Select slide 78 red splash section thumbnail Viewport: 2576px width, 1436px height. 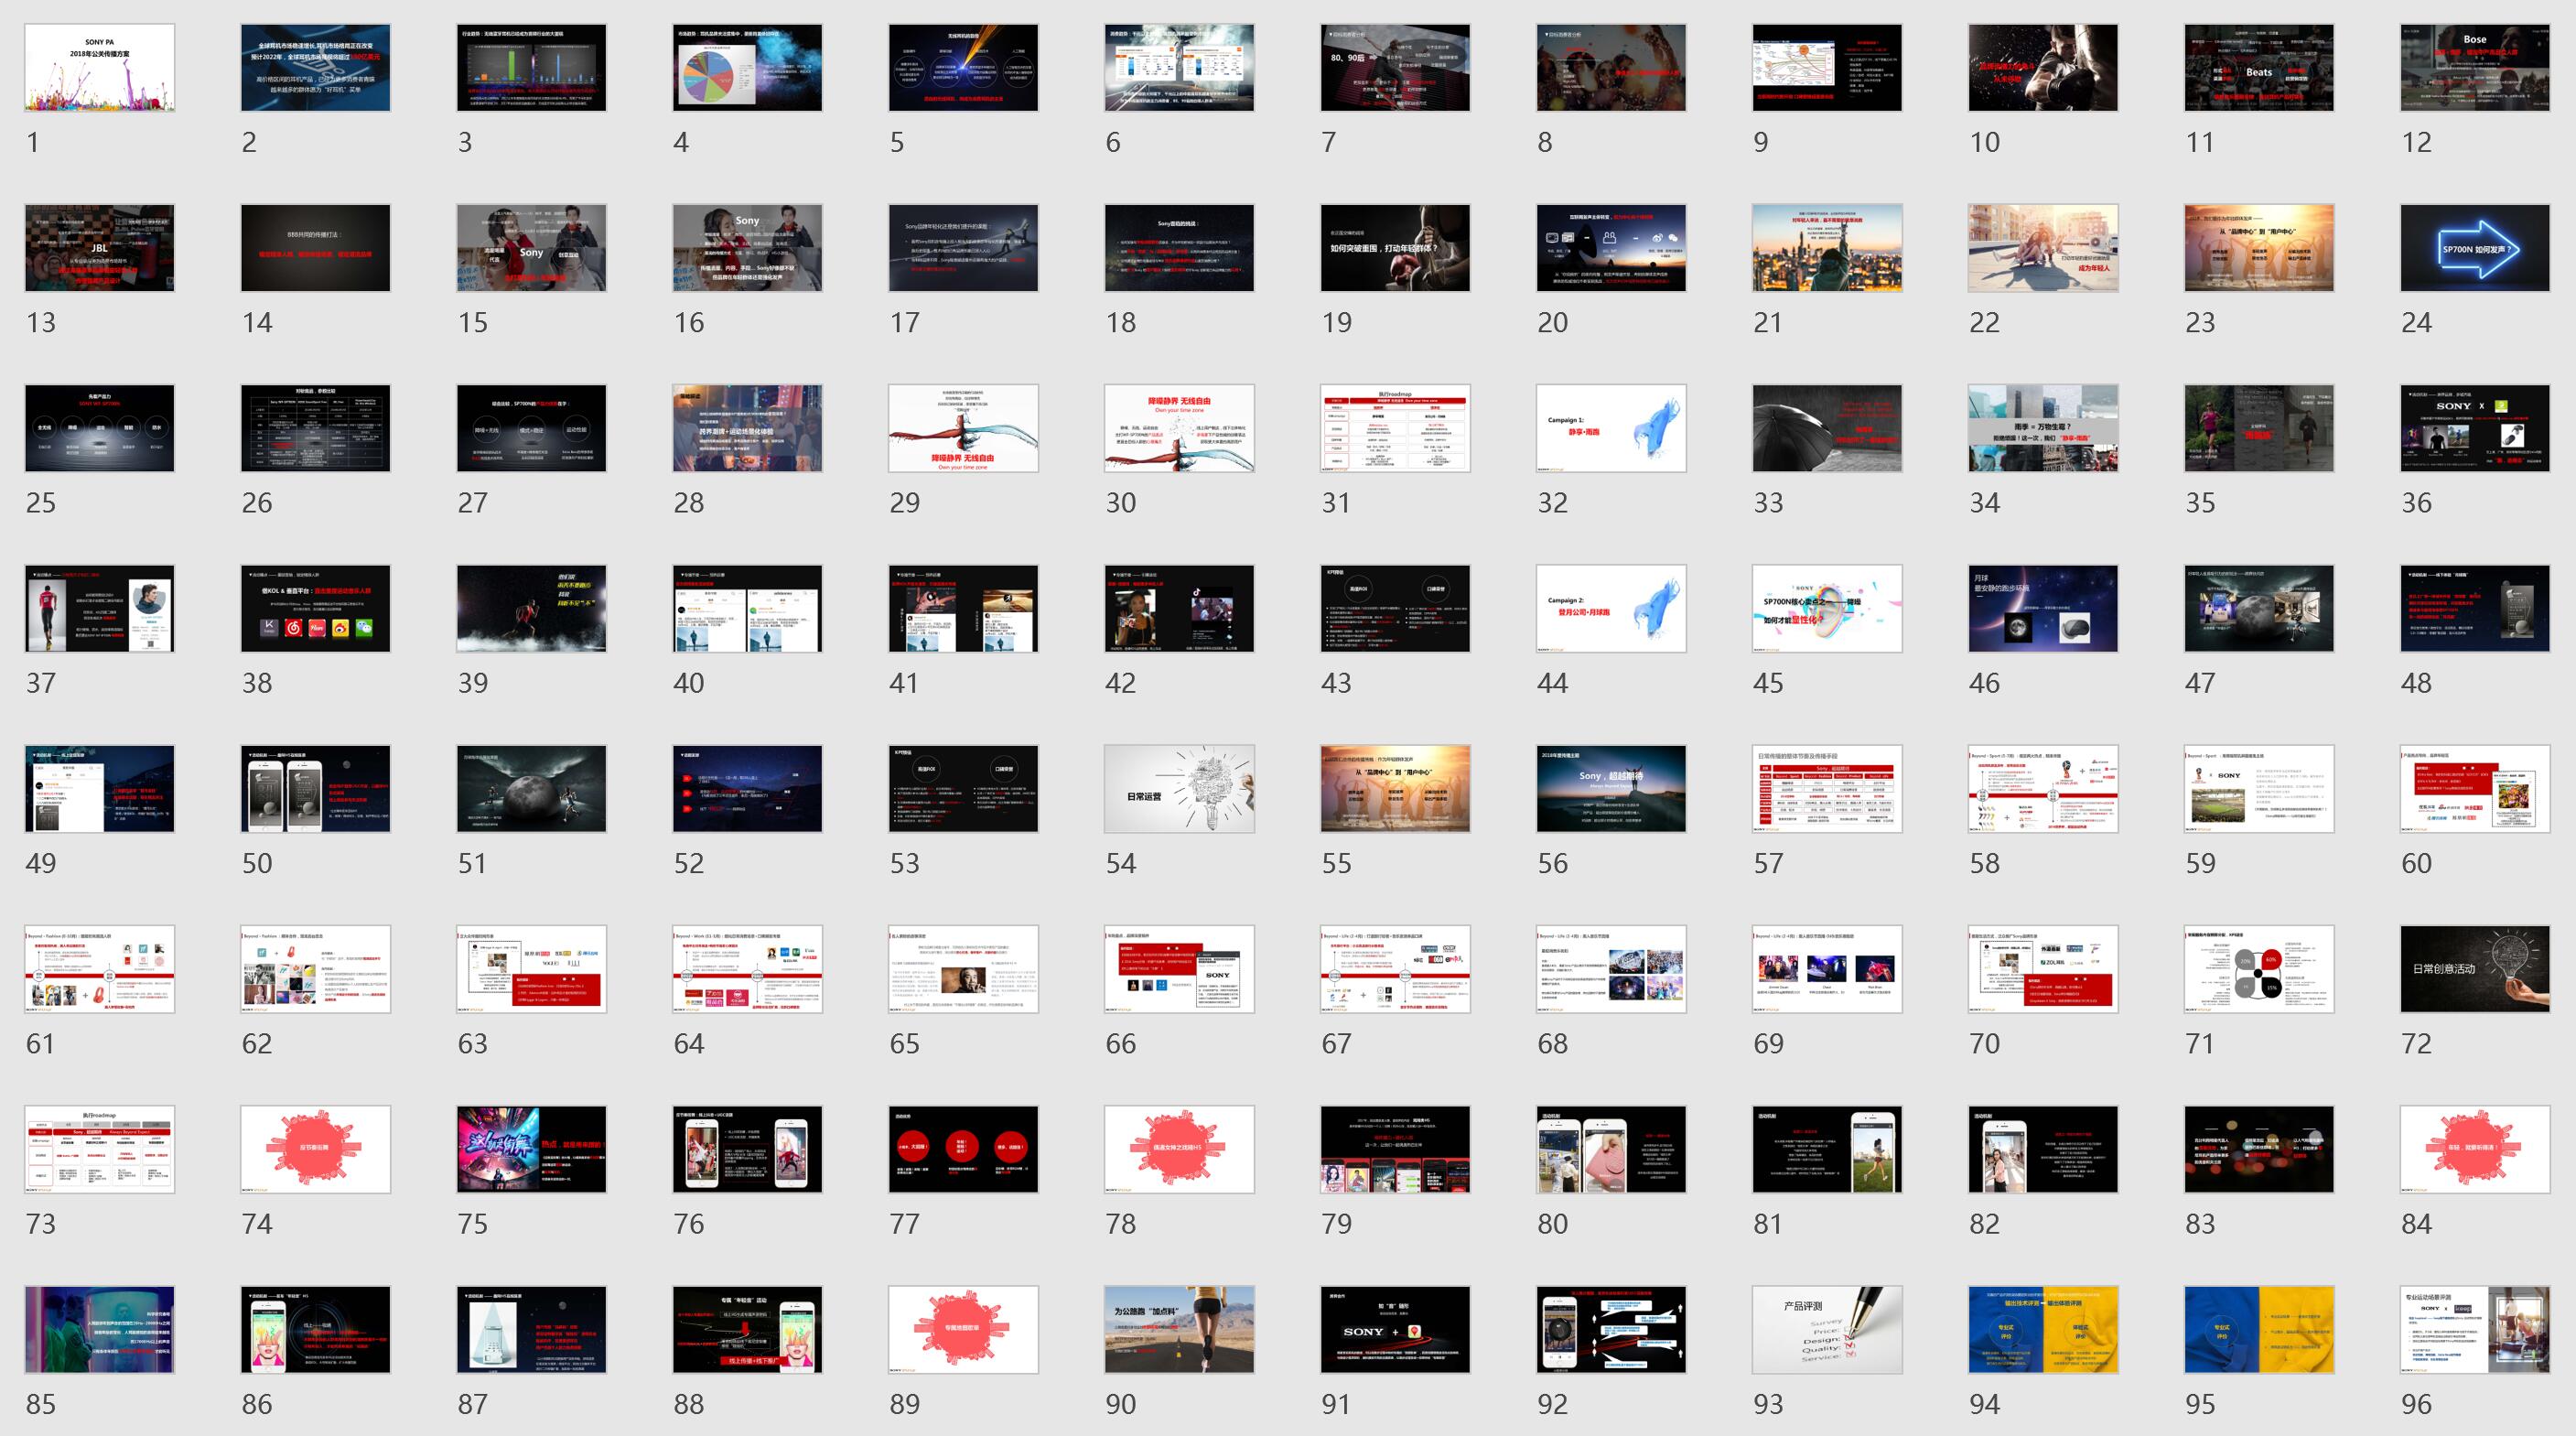1180,1150
